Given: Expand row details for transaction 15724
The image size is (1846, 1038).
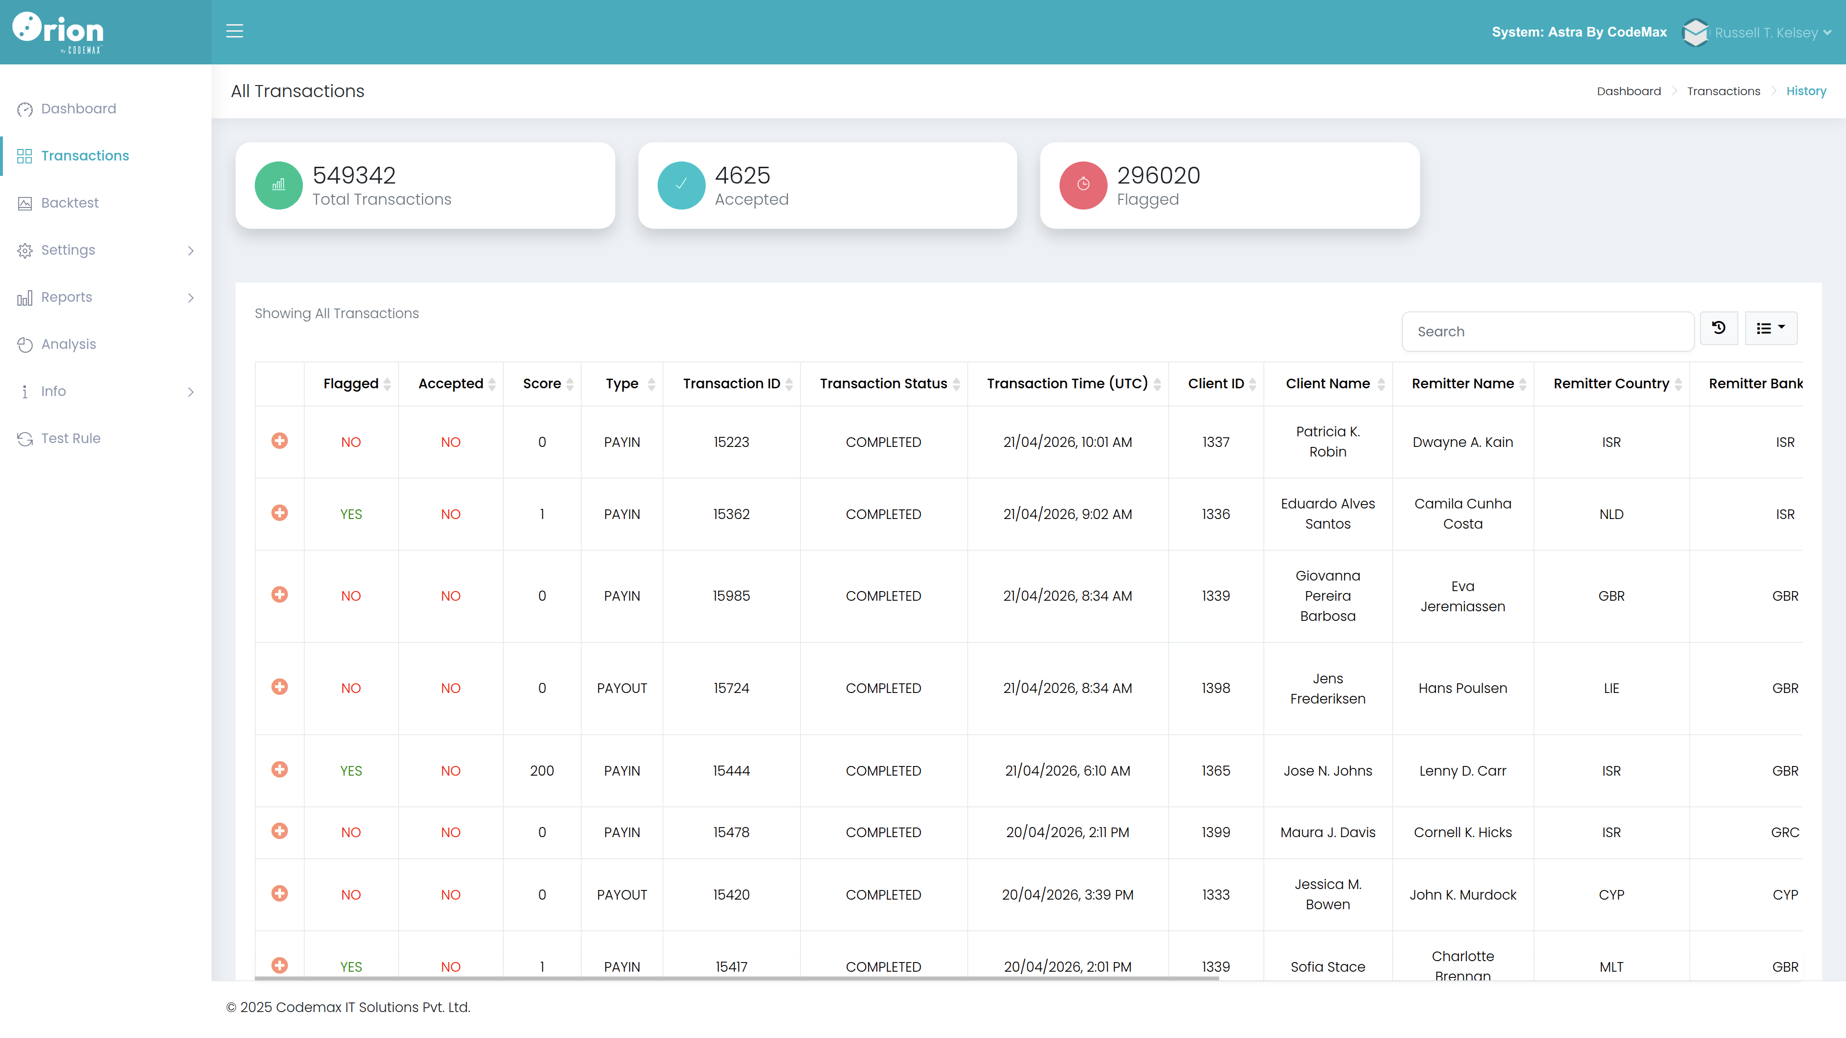Looking at the screenshot, I should coord(279,687).
